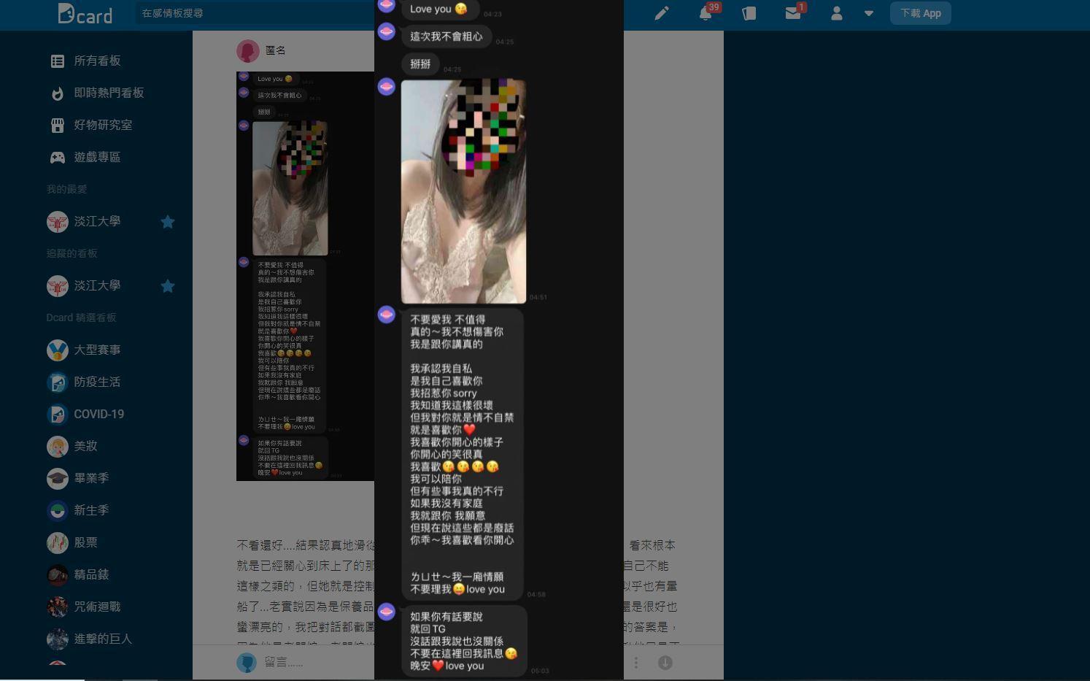Open the mail inbox with 1 unread
The image size is (1090, 681).
coord(794,12)
